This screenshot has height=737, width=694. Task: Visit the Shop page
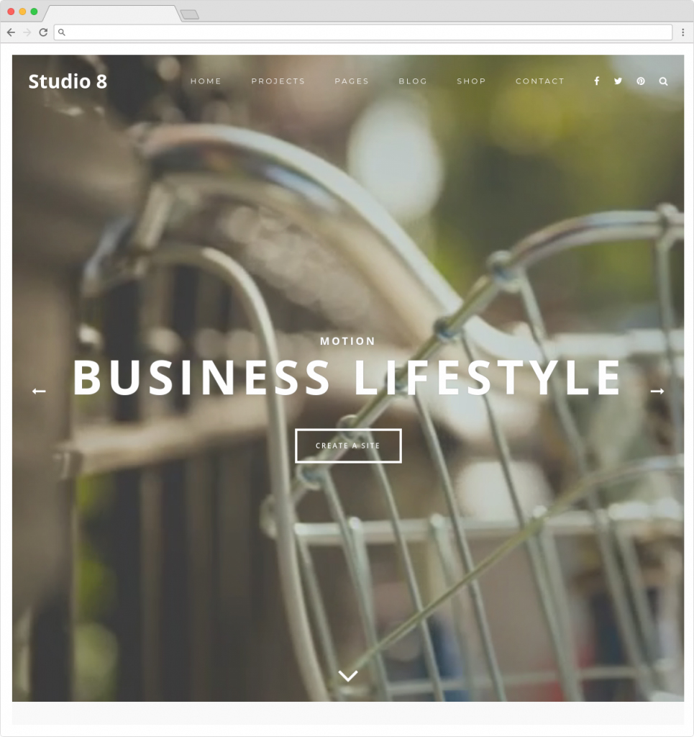471,81
